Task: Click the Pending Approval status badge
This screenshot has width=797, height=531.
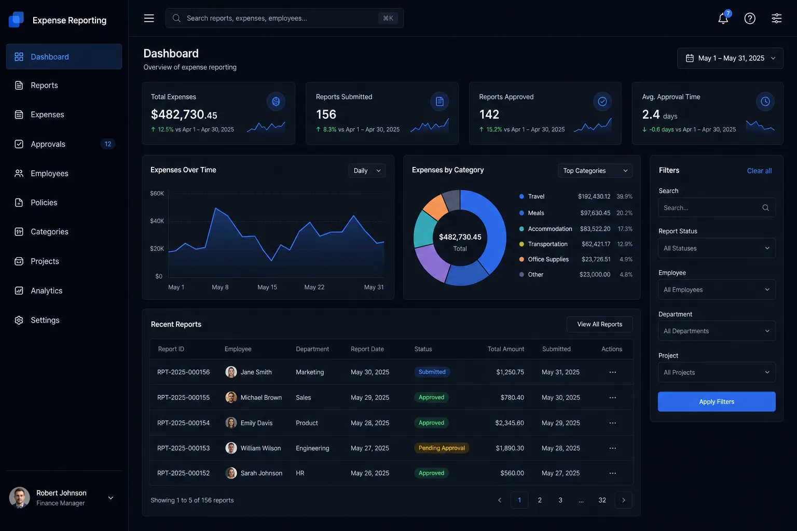Action: coord(442,448)
